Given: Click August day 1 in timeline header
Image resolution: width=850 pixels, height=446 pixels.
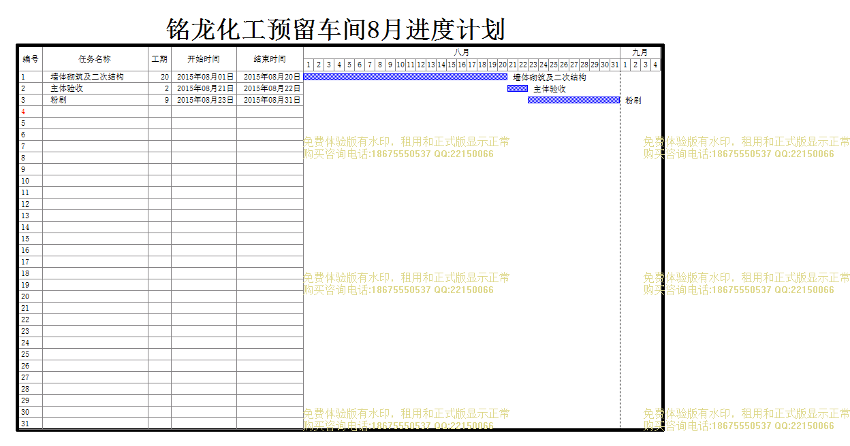Looking at the screenshot, I should coord(309,65).
